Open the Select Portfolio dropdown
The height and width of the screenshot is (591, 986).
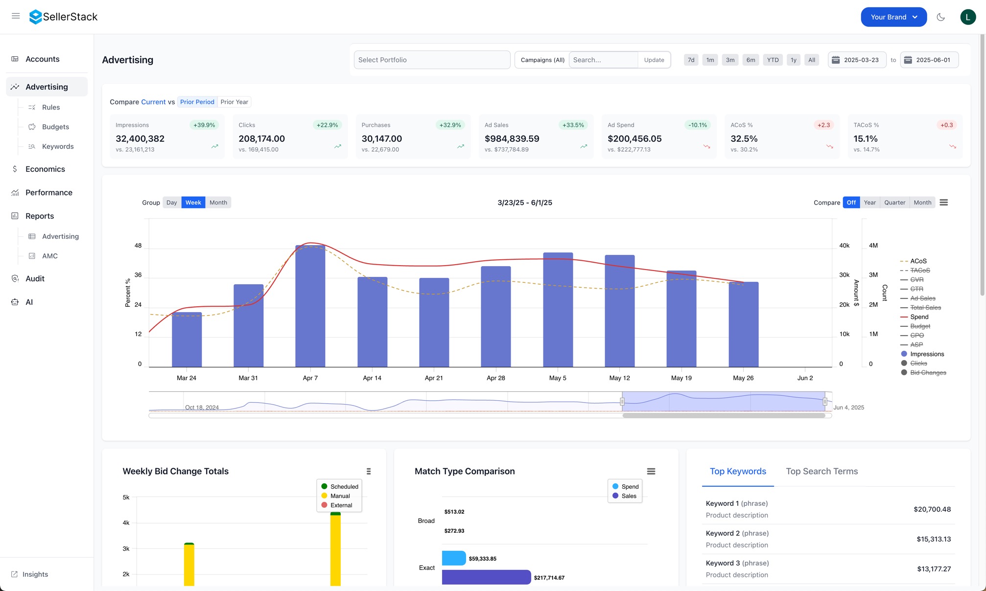(432, 60)
